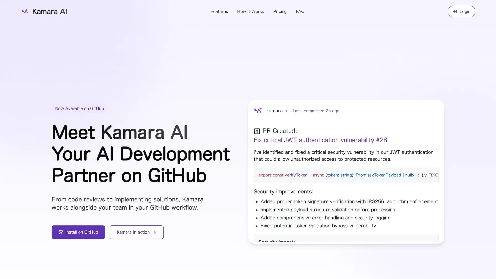Click the Kamara AI brand name
The image size is (496, 279).
(50, 11)
